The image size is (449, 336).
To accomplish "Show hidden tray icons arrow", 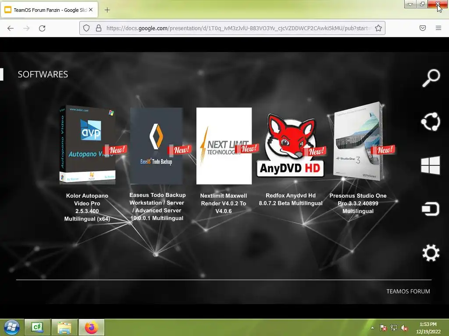I will 373,328.
